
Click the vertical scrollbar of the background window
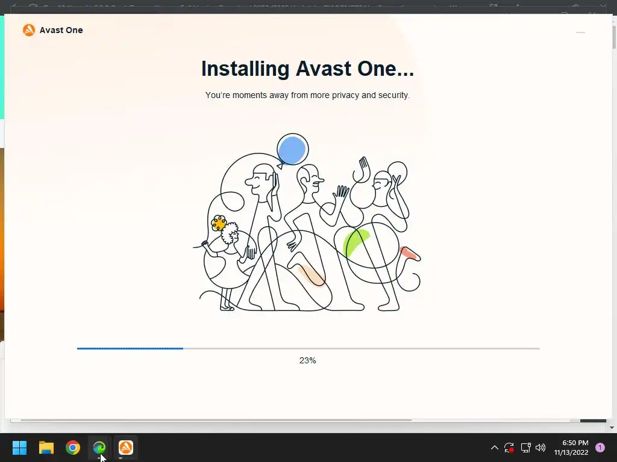[x=614, y=37]
